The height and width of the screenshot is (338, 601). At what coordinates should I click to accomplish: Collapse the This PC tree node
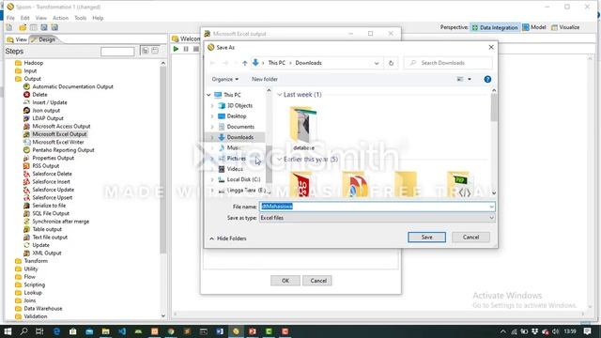point(208,95)
